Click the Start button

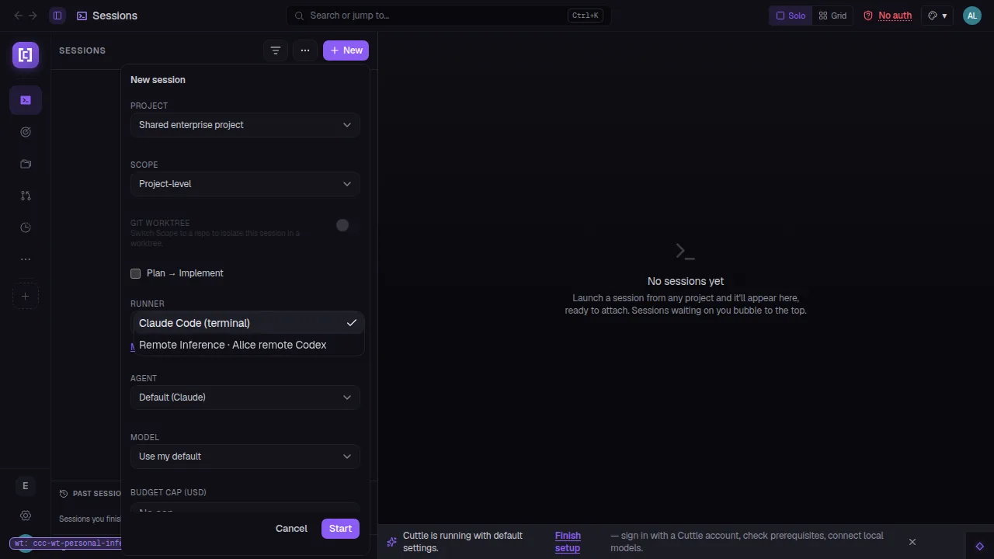pyautogui.click(x=340, y=529)
